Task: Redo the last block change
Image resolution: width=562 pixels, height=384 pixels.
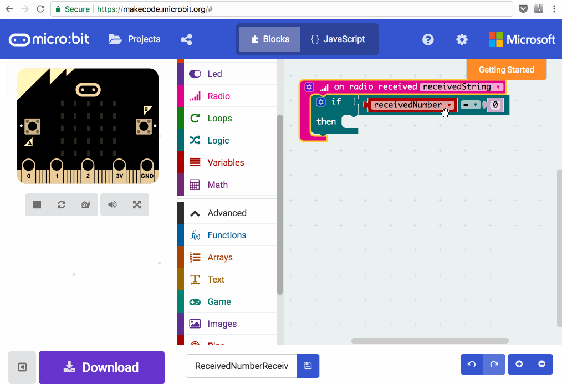Action: (x=494, y=364)
